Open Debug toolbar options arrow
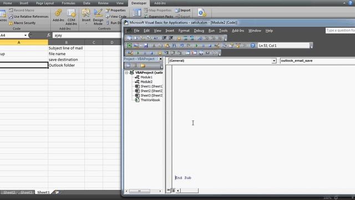The height and width of the screenshot is (200, 355). [220, 53]
